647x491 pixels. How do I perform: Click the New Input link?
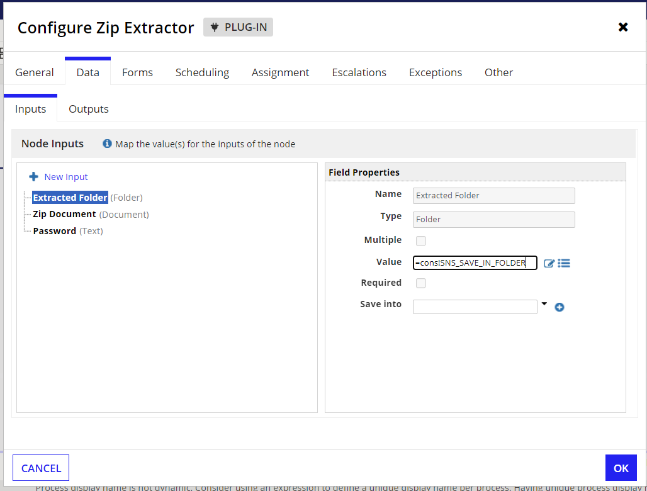click(66, 177)
